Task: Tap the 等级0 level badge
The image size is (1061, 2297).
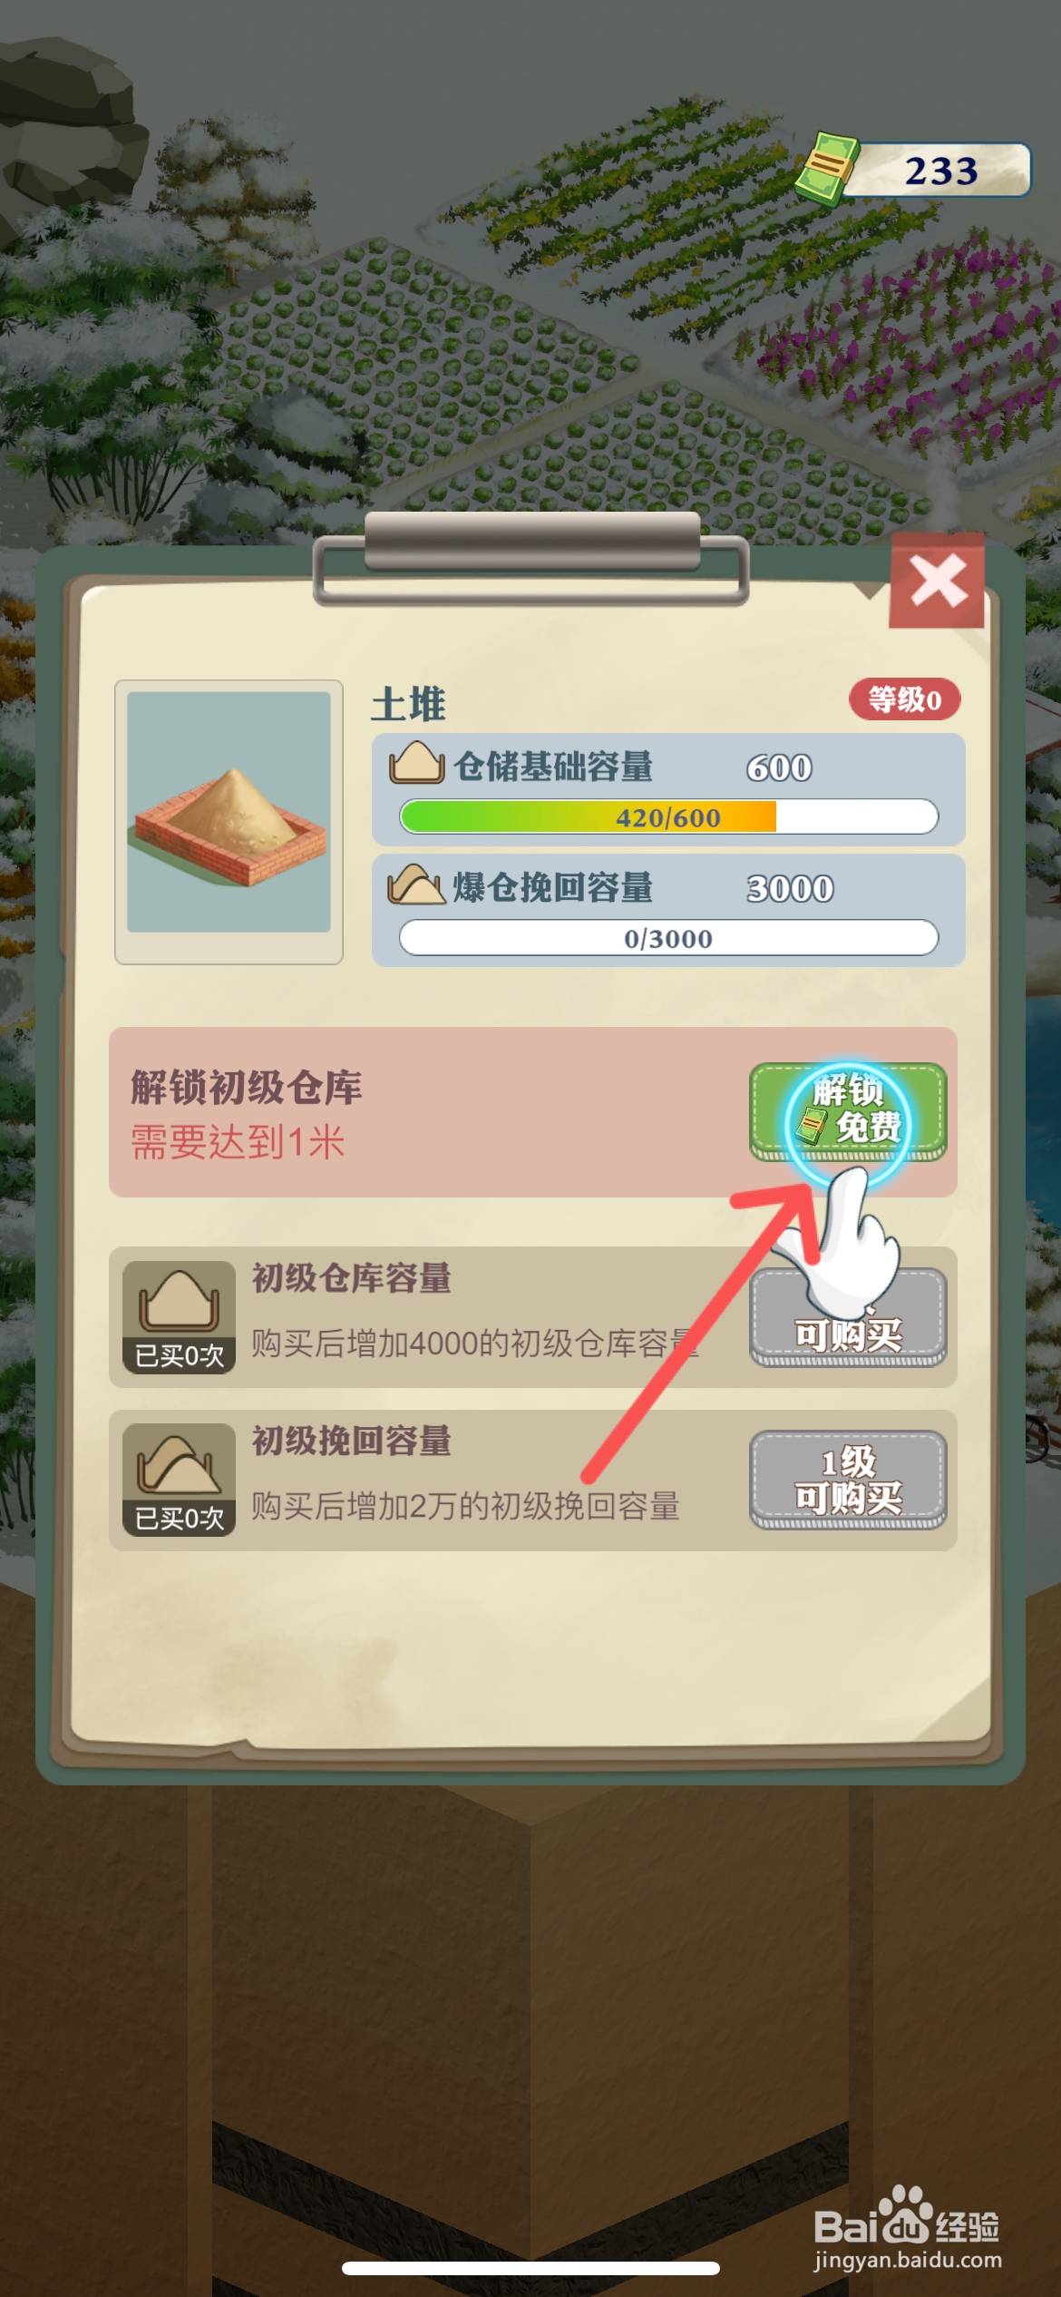Action: [x=904, y=699]
